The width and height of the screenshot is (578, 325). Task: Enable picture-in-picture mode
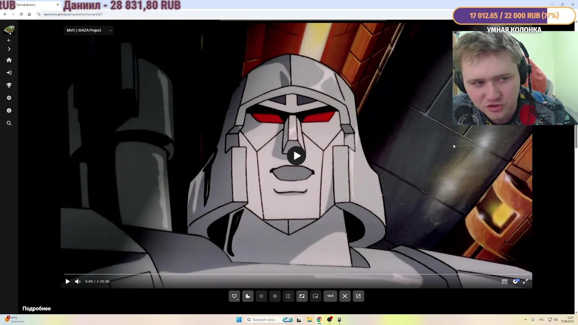tap(315, 296)
